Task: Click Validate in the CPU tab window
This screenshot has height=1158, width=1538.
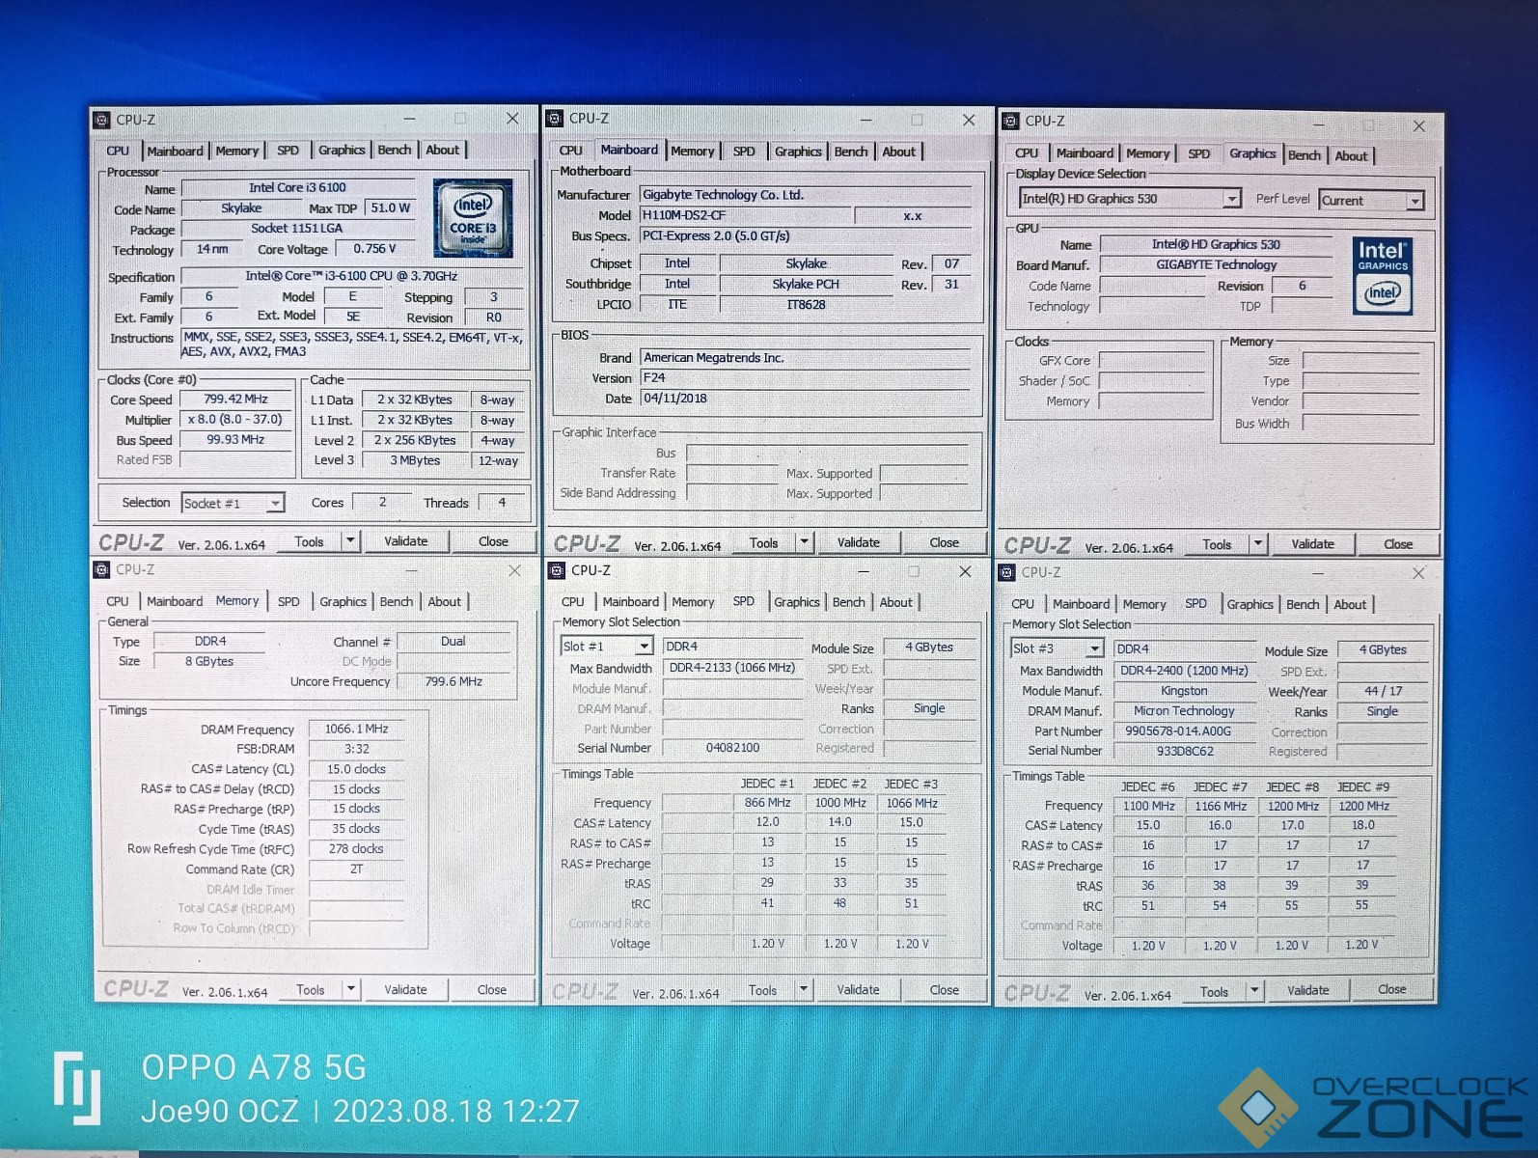Action: (x=405, y=541)
